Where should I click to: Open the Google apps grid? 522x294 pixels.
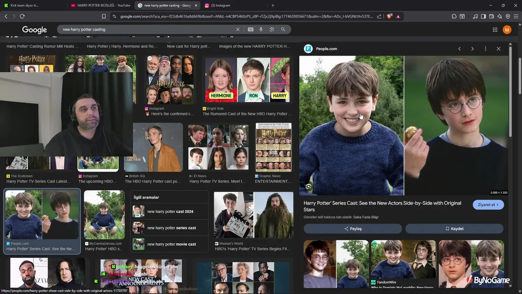click(495, 29)
